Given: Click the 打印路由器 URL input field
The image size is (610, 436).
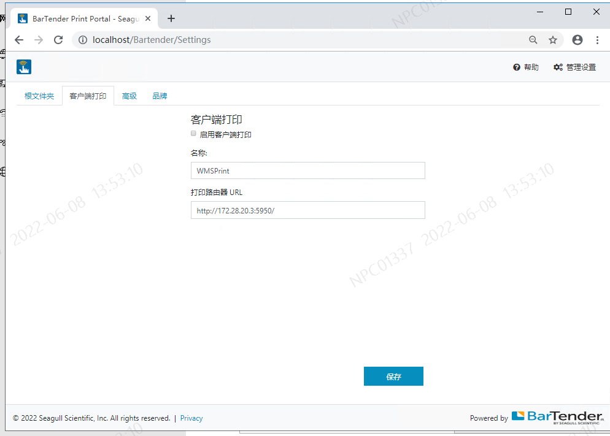Looking at the screenshot, I should point(307,210).
